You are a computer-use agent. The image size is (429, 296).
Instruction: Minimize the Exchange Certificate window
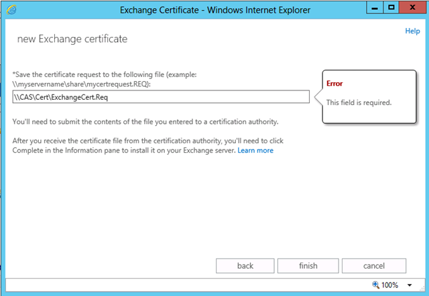coord(375,7)
